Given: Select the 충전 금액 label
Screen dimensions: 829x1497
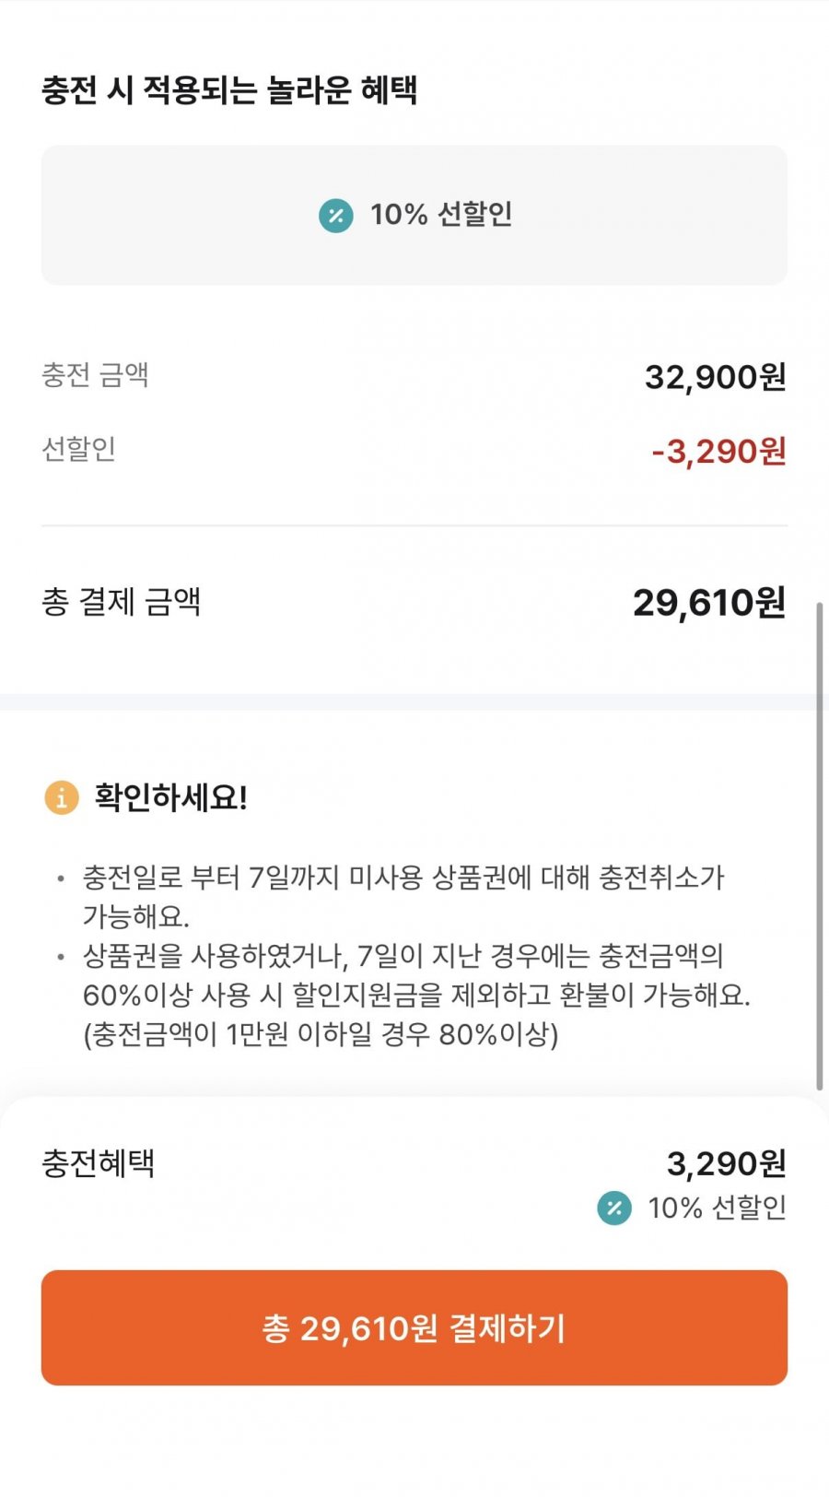Looking at the screenshot, I should [95, 375].
